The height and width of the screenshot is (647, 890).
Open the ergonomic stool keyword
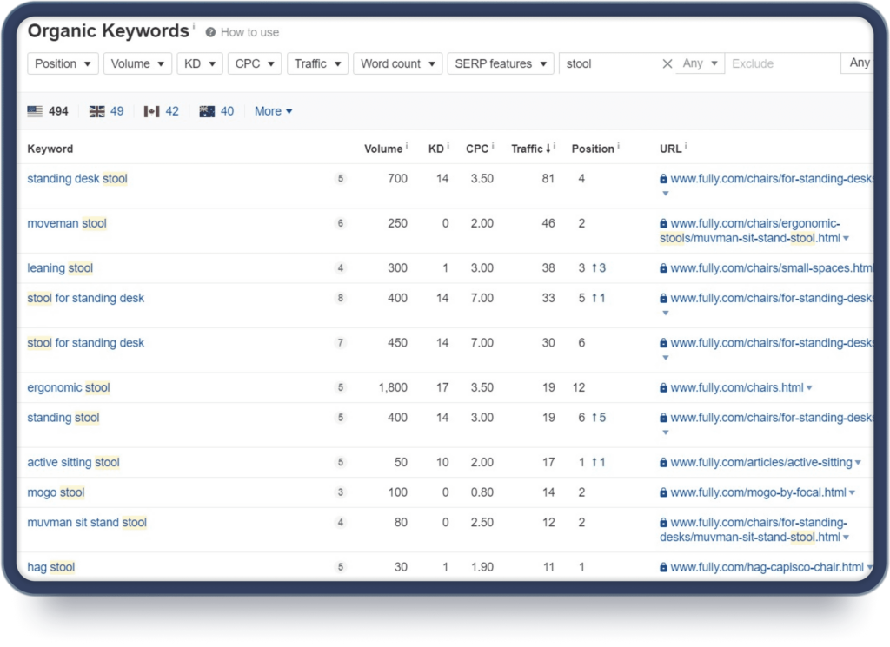(x=69, y=388)
